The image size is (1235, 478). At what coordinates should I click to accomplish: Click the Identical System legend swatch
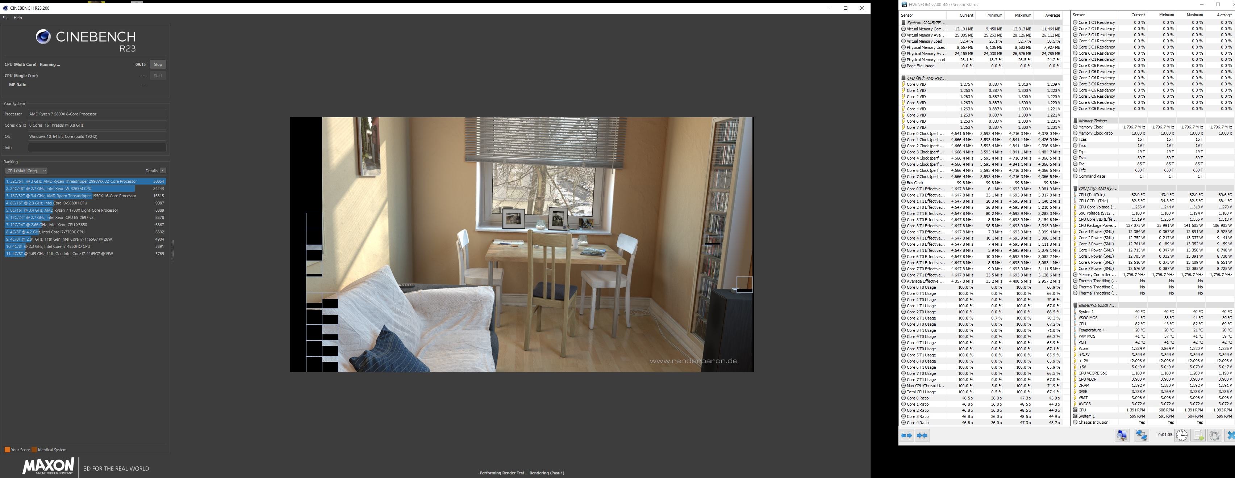point(34,450)
